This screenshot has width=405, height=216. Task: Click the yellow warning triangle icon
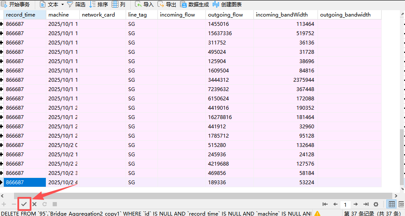click(x=318, y=213)
